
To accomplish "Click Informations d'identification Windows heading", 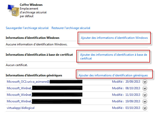I will coord(33,38).
